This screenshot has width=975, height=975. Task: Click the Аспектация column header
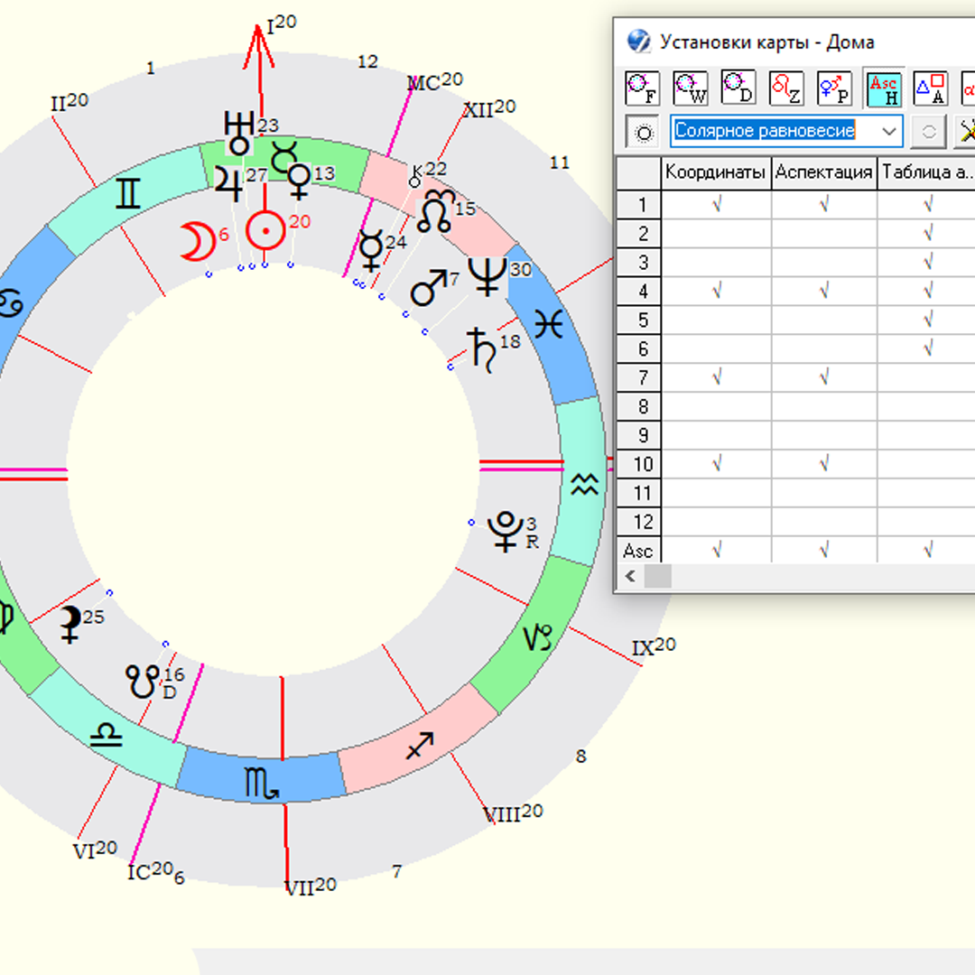tap(824, 172)
